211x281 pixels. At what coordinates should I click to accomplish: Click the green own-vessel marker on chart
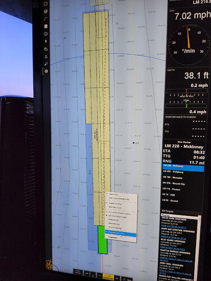pyautogui.click(x=103, y=240)
